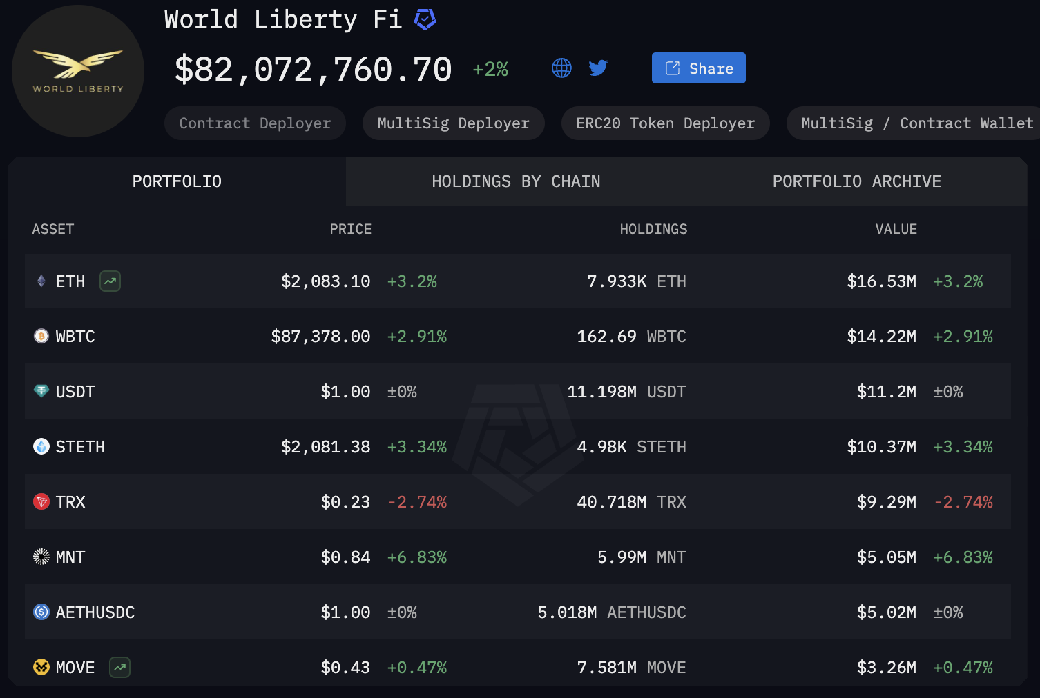
Task: Switch to the Holdings By Chain tab
Action: [516, 181]
